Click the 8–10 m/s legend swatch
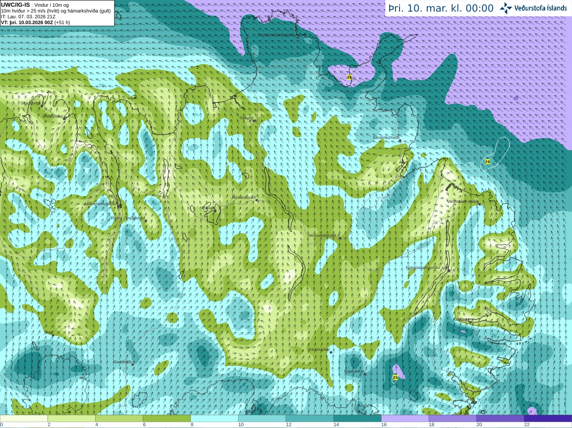 pyautogui.click(x=214, y=419)
